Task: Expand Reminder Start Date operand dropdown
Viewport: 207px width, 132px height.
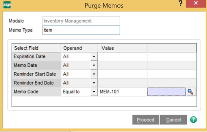Action: 94,74
